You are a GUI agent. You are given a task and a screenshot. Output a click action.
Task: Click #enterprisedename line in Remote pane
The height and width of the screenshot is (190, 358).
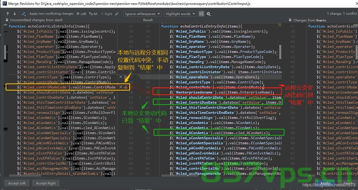337,92
